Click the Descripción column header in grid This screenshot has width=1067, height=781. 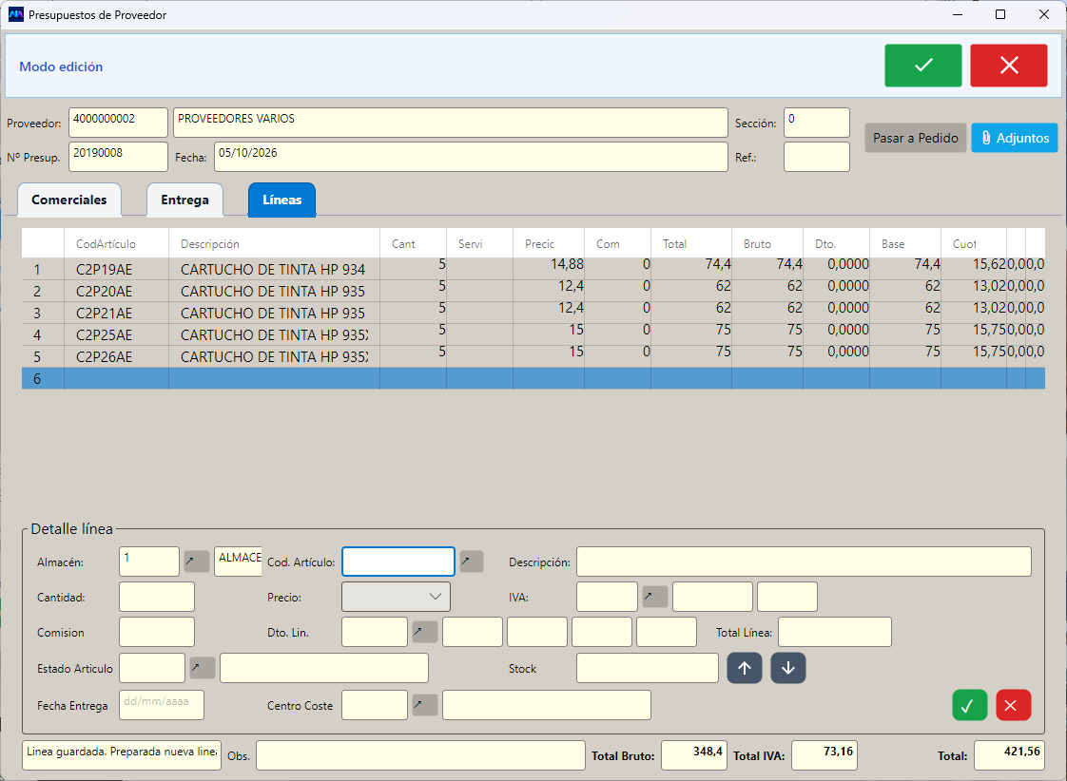coord(274,243)
